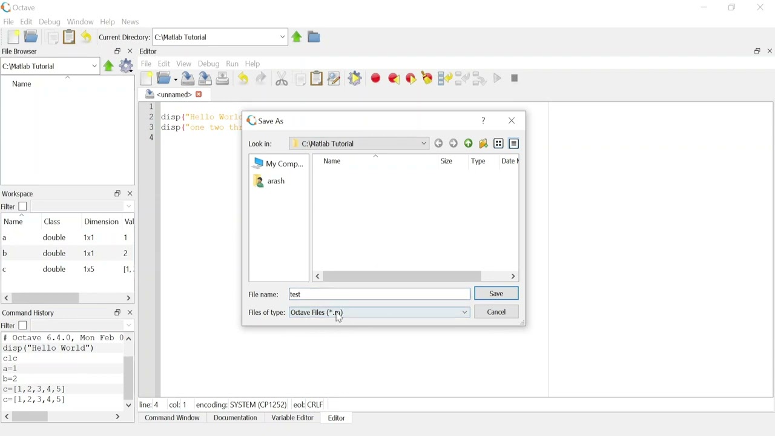This screenshot has width=775, height=436.
Task: Expand the Current Directory dropdown
Action: pos(282,37)
